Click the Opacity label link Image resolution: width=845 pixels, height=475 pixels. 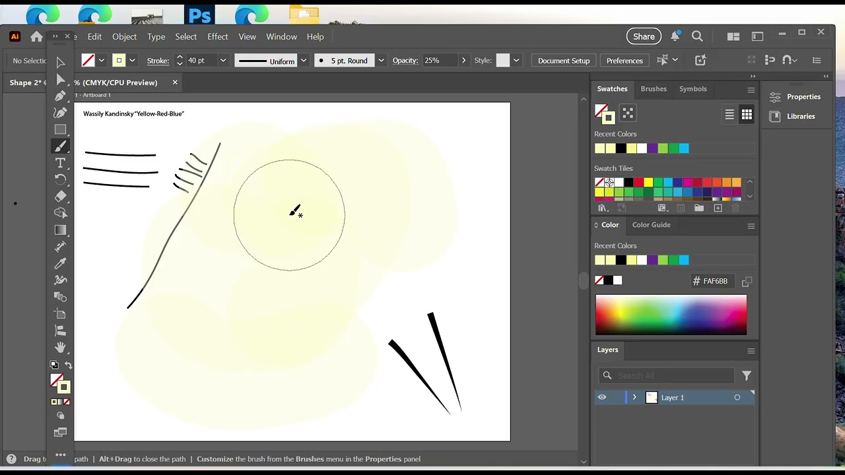coord(405,61)
